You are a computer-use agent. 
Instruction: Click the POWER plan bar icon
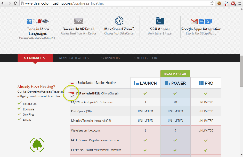click(167, 84)
